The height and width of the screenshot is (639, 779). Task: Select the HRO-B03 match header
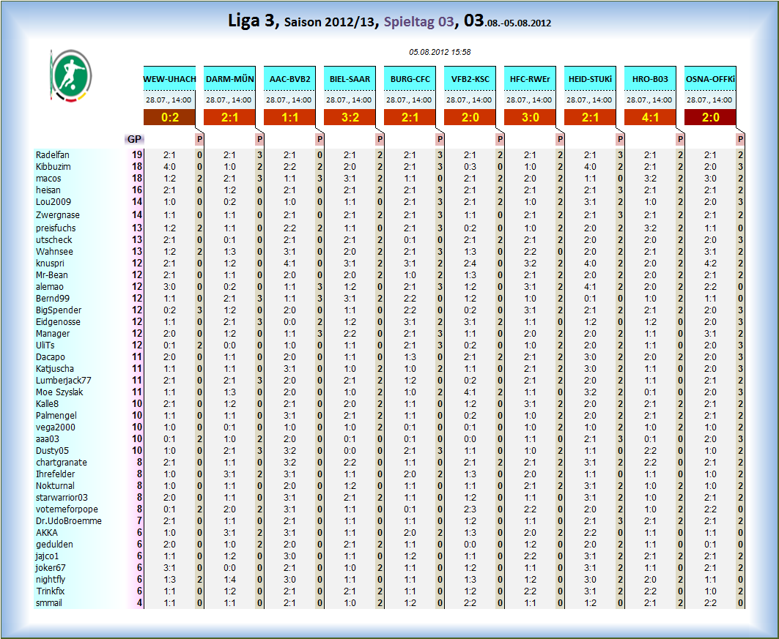point(651,79)
